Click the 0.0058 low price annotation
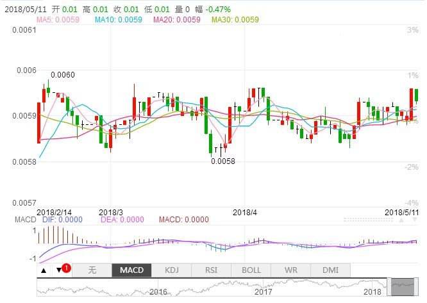 [223, 161]
